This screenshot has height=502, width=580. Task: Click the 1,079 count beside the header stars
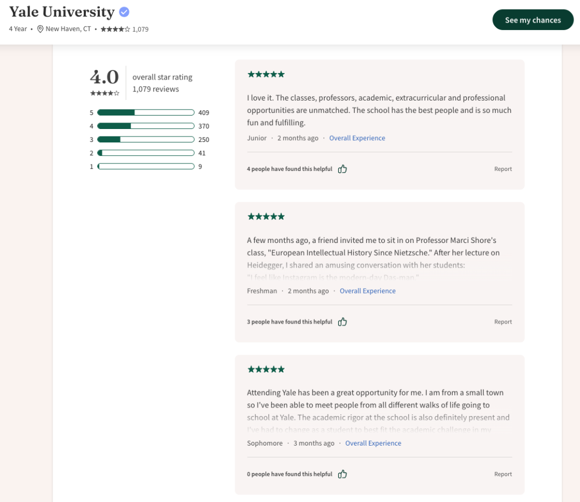click(141, 29)
